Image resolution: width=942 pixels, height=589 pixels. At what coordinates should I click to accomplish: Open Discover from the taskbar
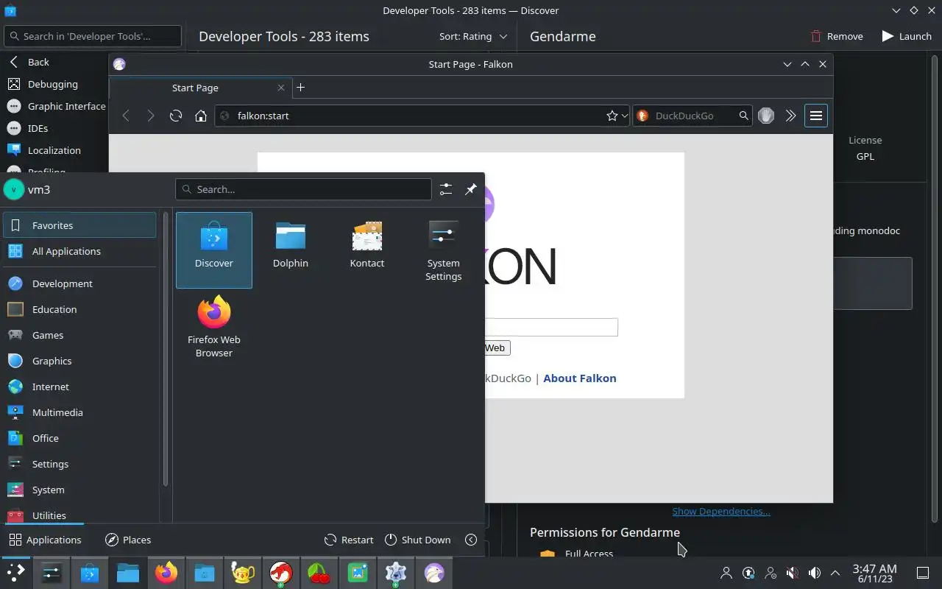pyautogui.click(x=90, y=572)
